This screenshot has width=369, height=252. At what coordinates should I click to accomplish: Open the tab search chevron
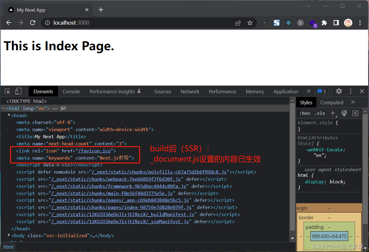(309, 6)
